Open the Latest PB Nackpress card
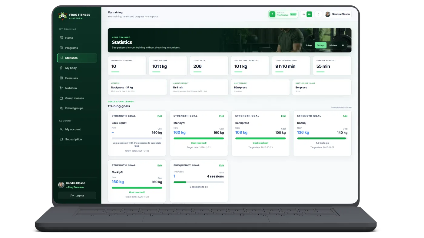Image resolution: width=424 pixels, height=238 pixels. pos(137,87)
